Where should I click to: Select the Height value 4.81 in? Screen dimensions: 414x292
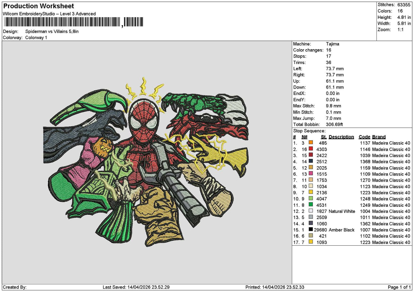(404, 17)
